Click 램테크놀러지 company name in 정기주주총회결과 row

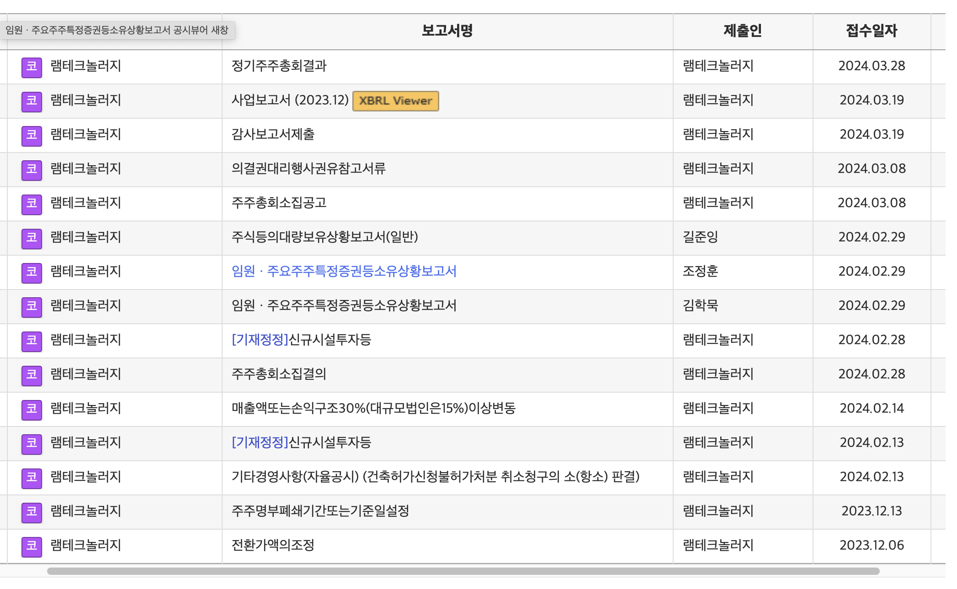[x=85, y=66]
